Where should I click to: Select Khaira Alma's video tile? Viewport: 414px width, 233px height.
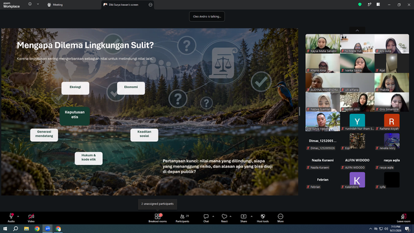click(323, 63)
